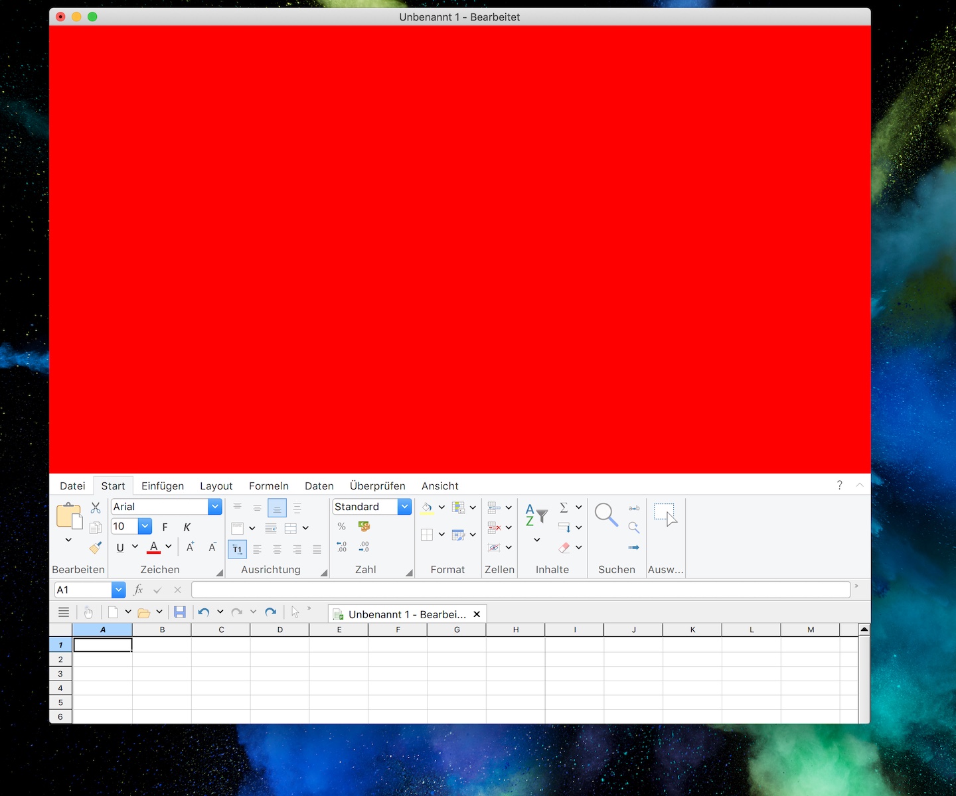Open the Standard number format dropdown

click(x=404, y=507)
